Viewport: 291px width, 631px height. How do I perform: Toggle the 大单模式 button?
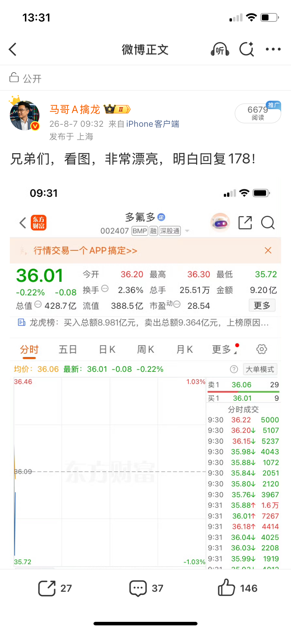pos(260,369)
